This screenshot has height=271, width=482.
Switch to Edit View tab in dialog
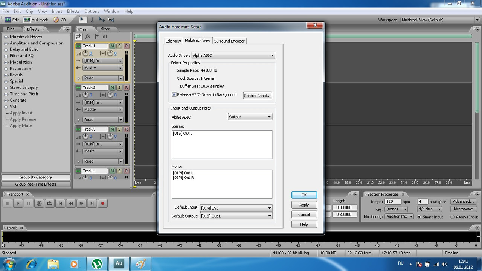click(x=173, y=41)
